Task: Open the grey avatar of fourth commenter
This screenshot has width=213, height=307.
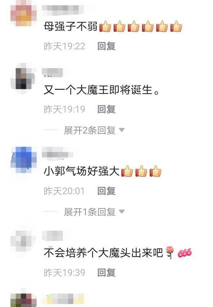Action: [23, 241]
